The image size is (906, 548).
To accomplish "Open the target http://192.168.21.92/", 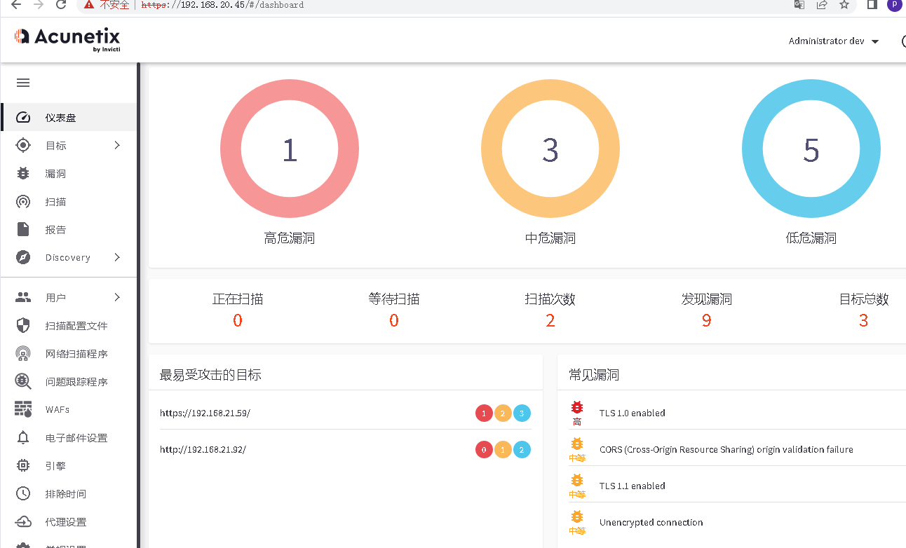I will [203, 449].
